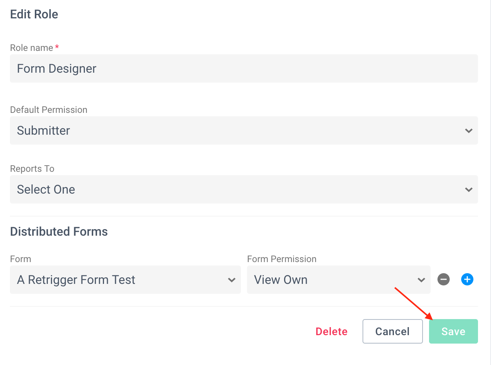This screenshot has width=491, height=365.
Task: Click the Reports To chevron arrow
Action: click(x=469, y=190)
